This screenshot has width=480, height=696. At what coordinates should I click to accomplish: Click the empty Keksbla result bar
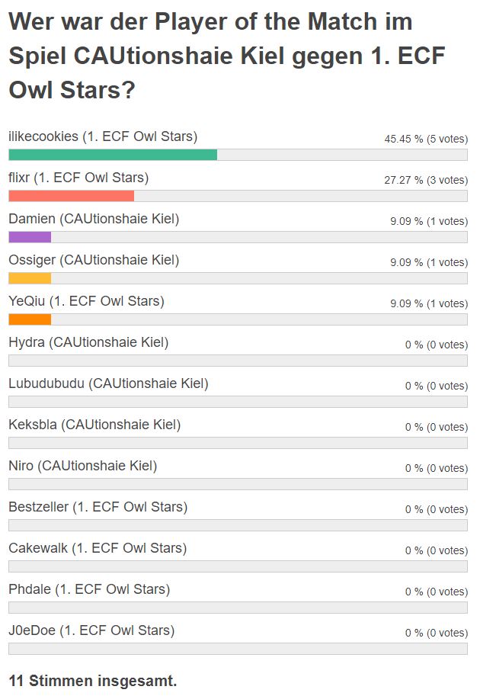[x=238, y=443]
